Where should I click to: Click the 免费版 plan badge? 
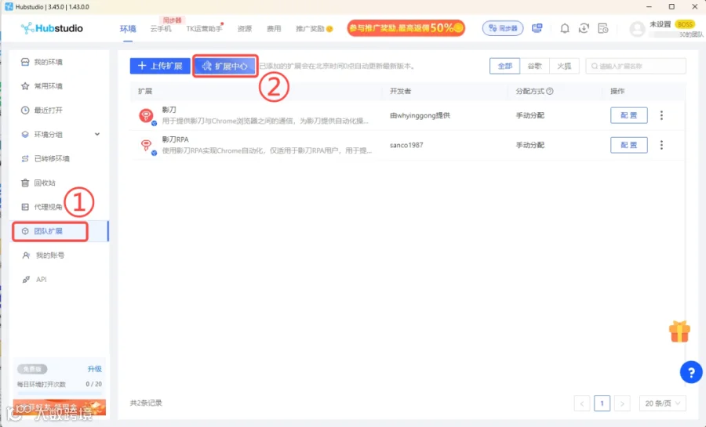point(32,369)
